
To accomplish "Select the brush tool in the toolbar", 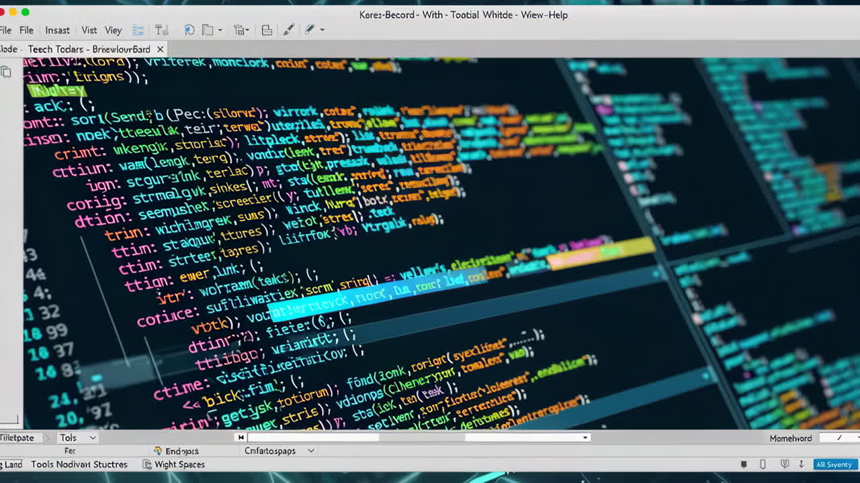I will coord(288,30).
